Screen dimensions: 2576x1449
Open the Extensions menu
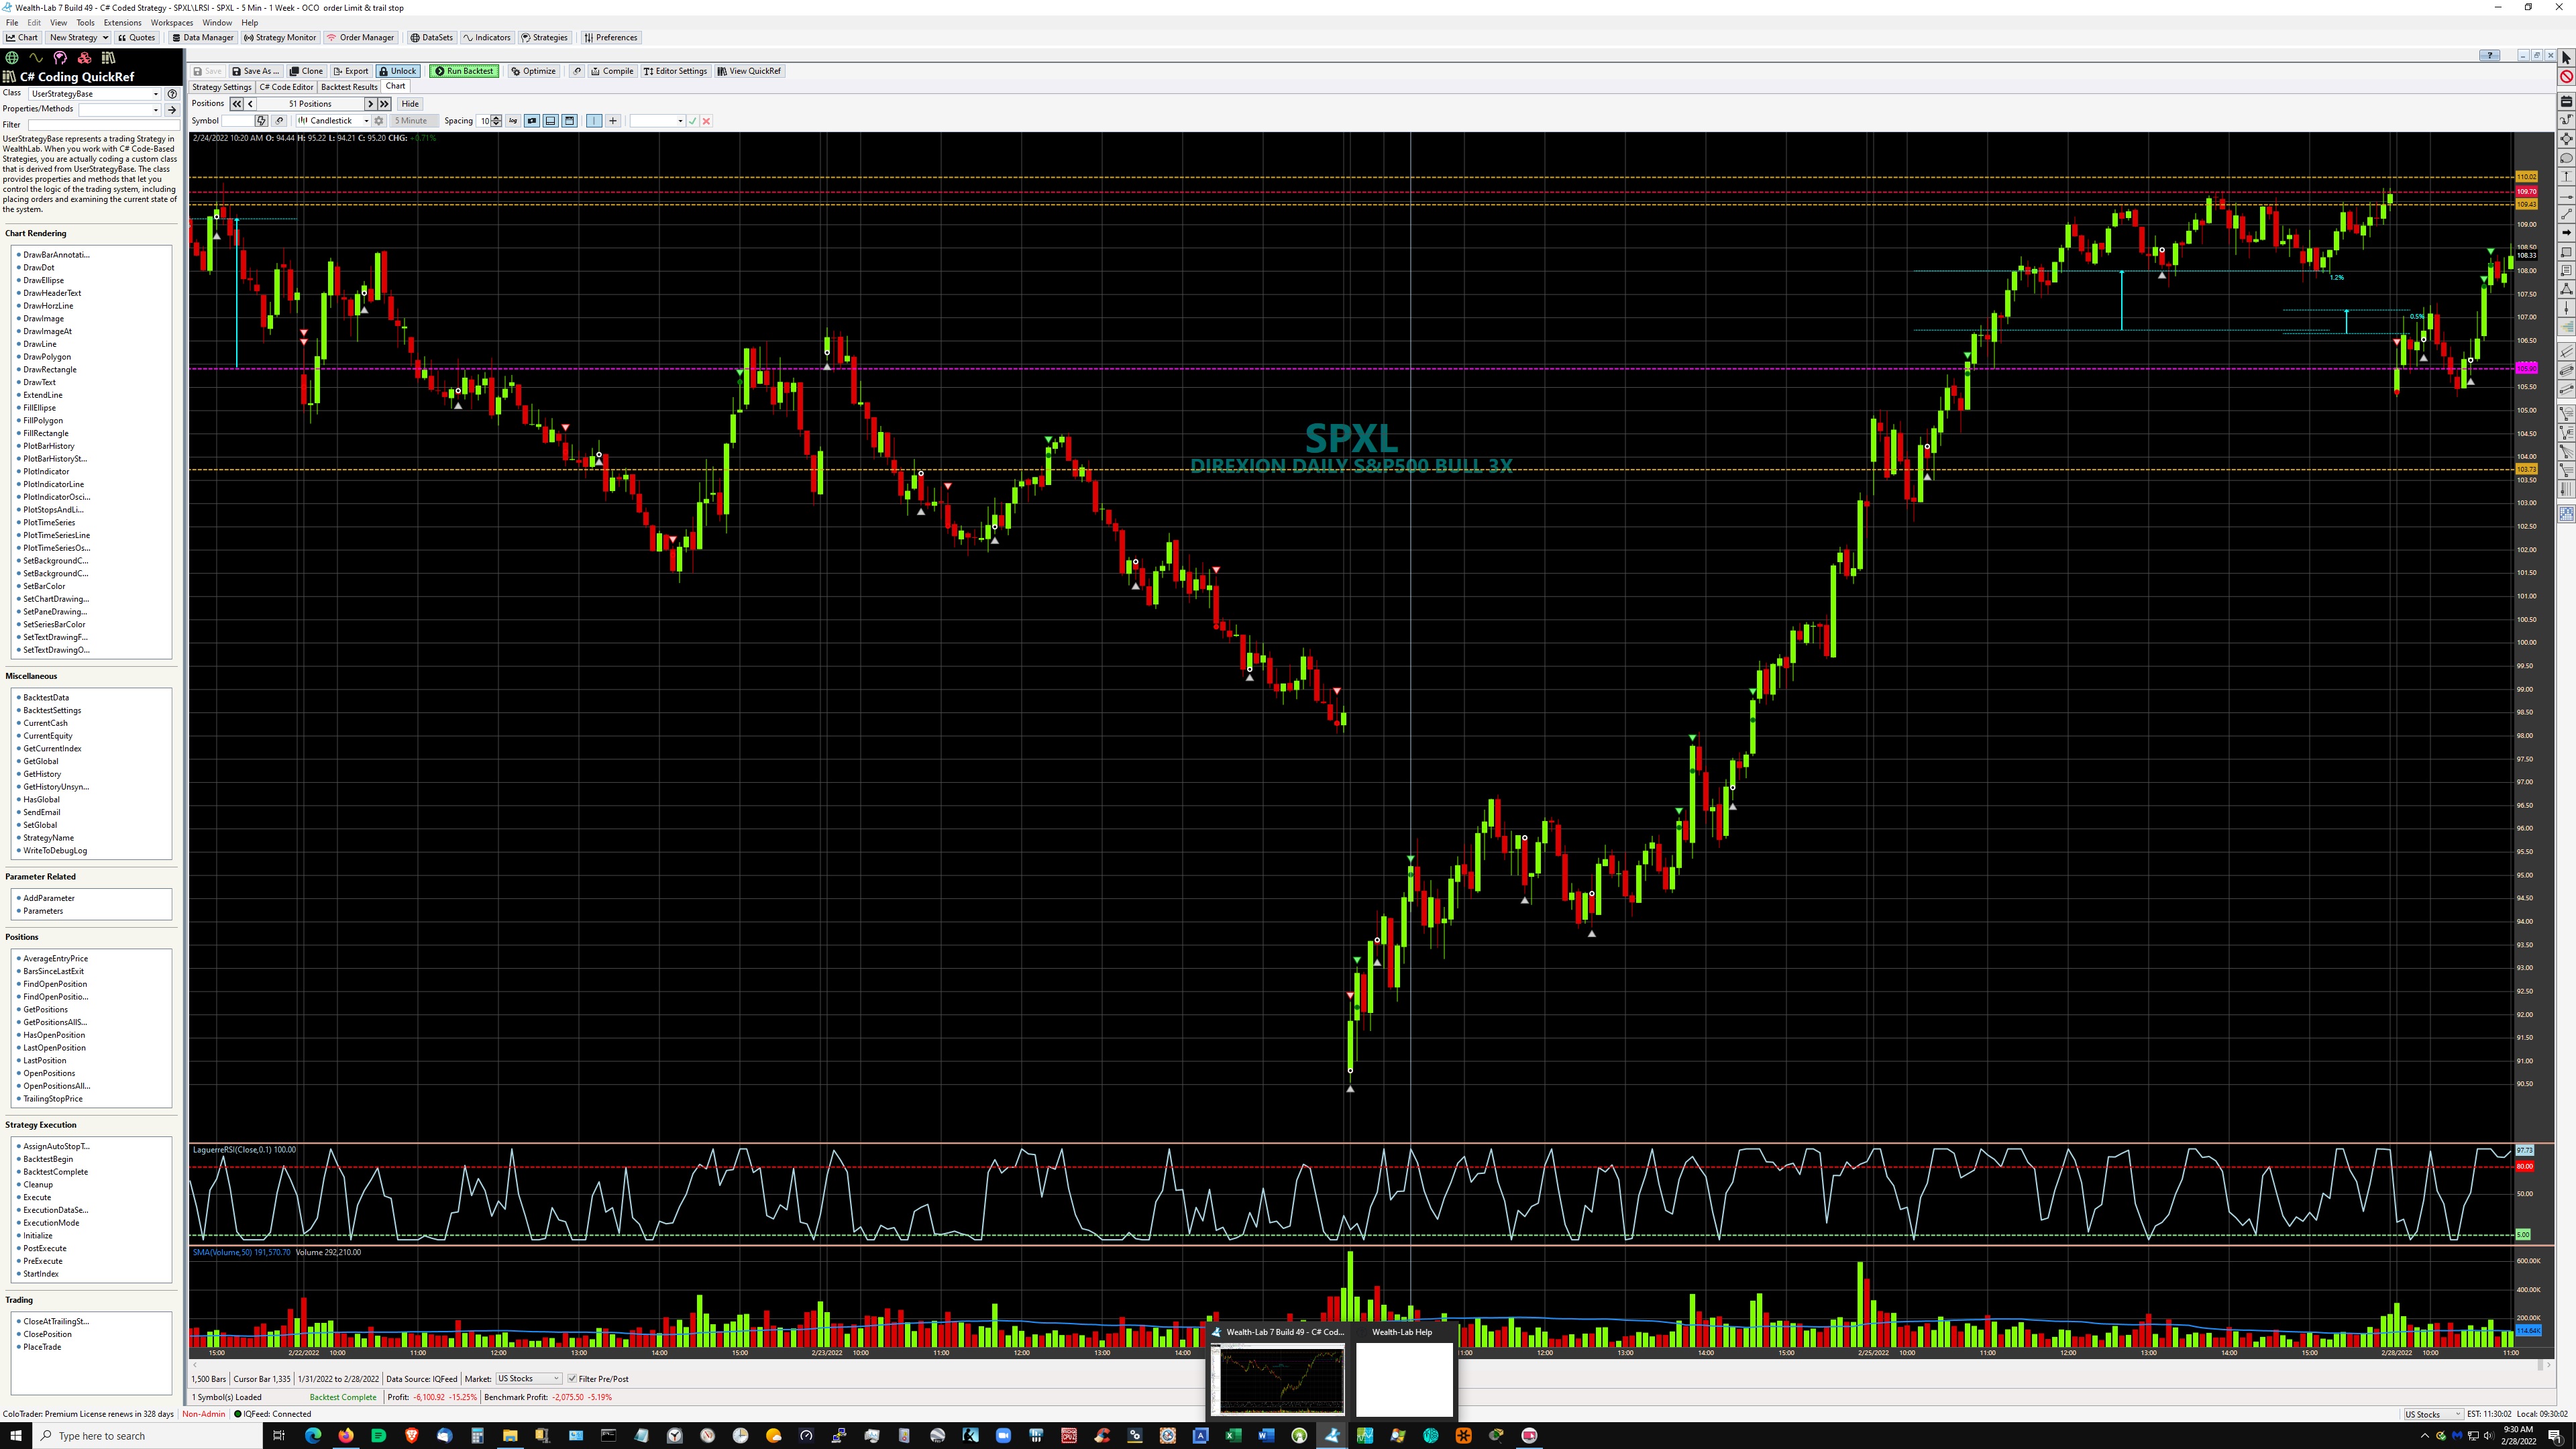click(122, 22)
